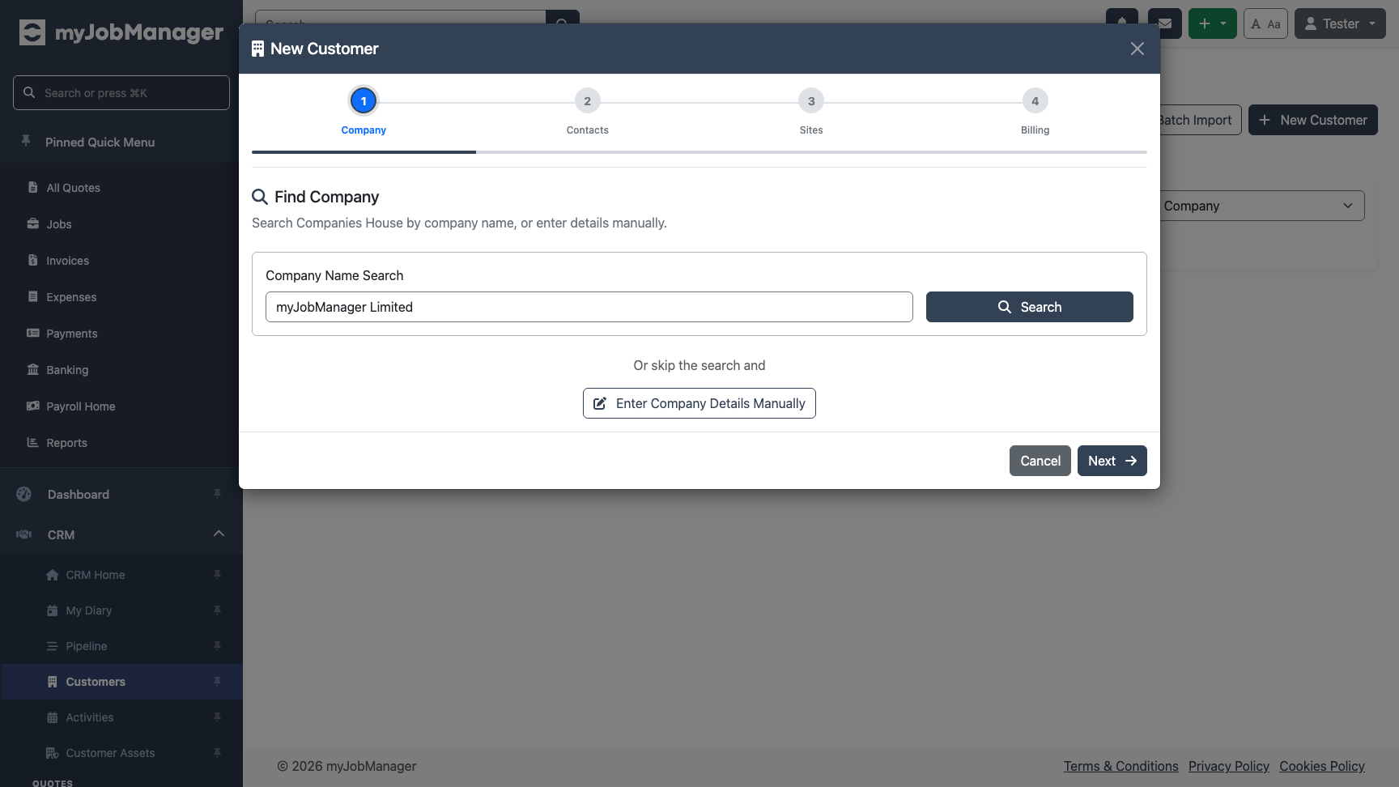
Task: Open the Cookies Policy link
Action: coord(1322,766)
